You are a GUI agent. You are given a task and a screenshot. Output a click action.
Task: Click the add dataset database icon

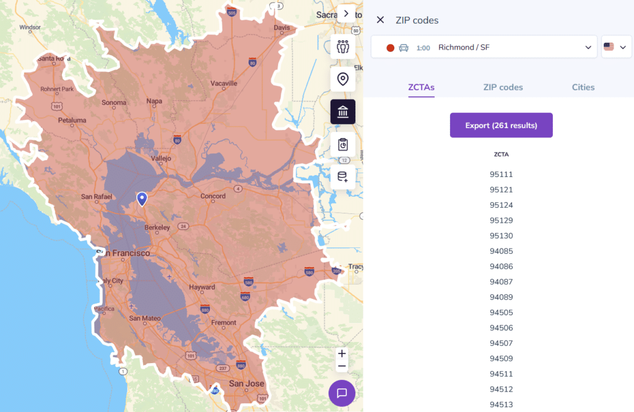pos(342,178)
